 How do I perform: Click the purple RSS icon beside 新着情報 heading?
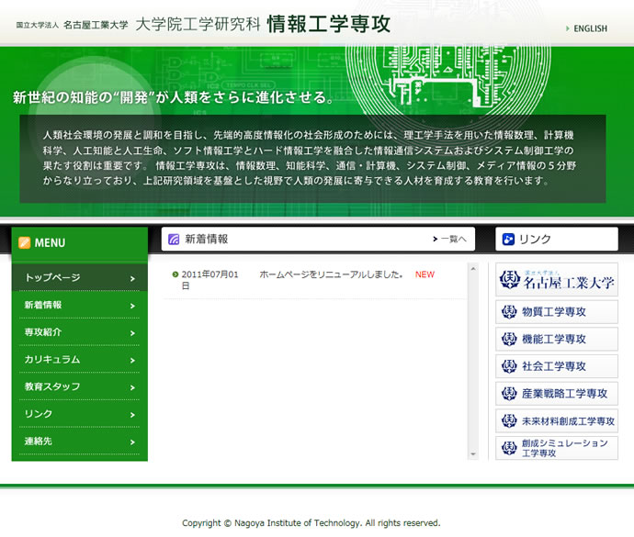174,240
